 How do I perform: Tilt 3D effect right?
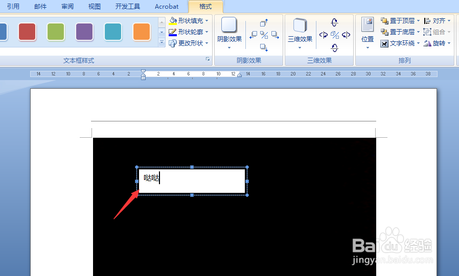(346, 35)
